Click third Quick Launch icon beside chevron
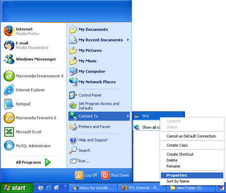The width and height of the screenshot is (226, 193). (56, 188)
